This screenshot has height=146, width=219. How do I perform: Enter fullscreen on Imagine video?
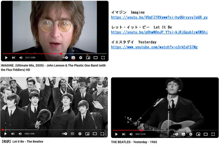(x=103, y=58)
